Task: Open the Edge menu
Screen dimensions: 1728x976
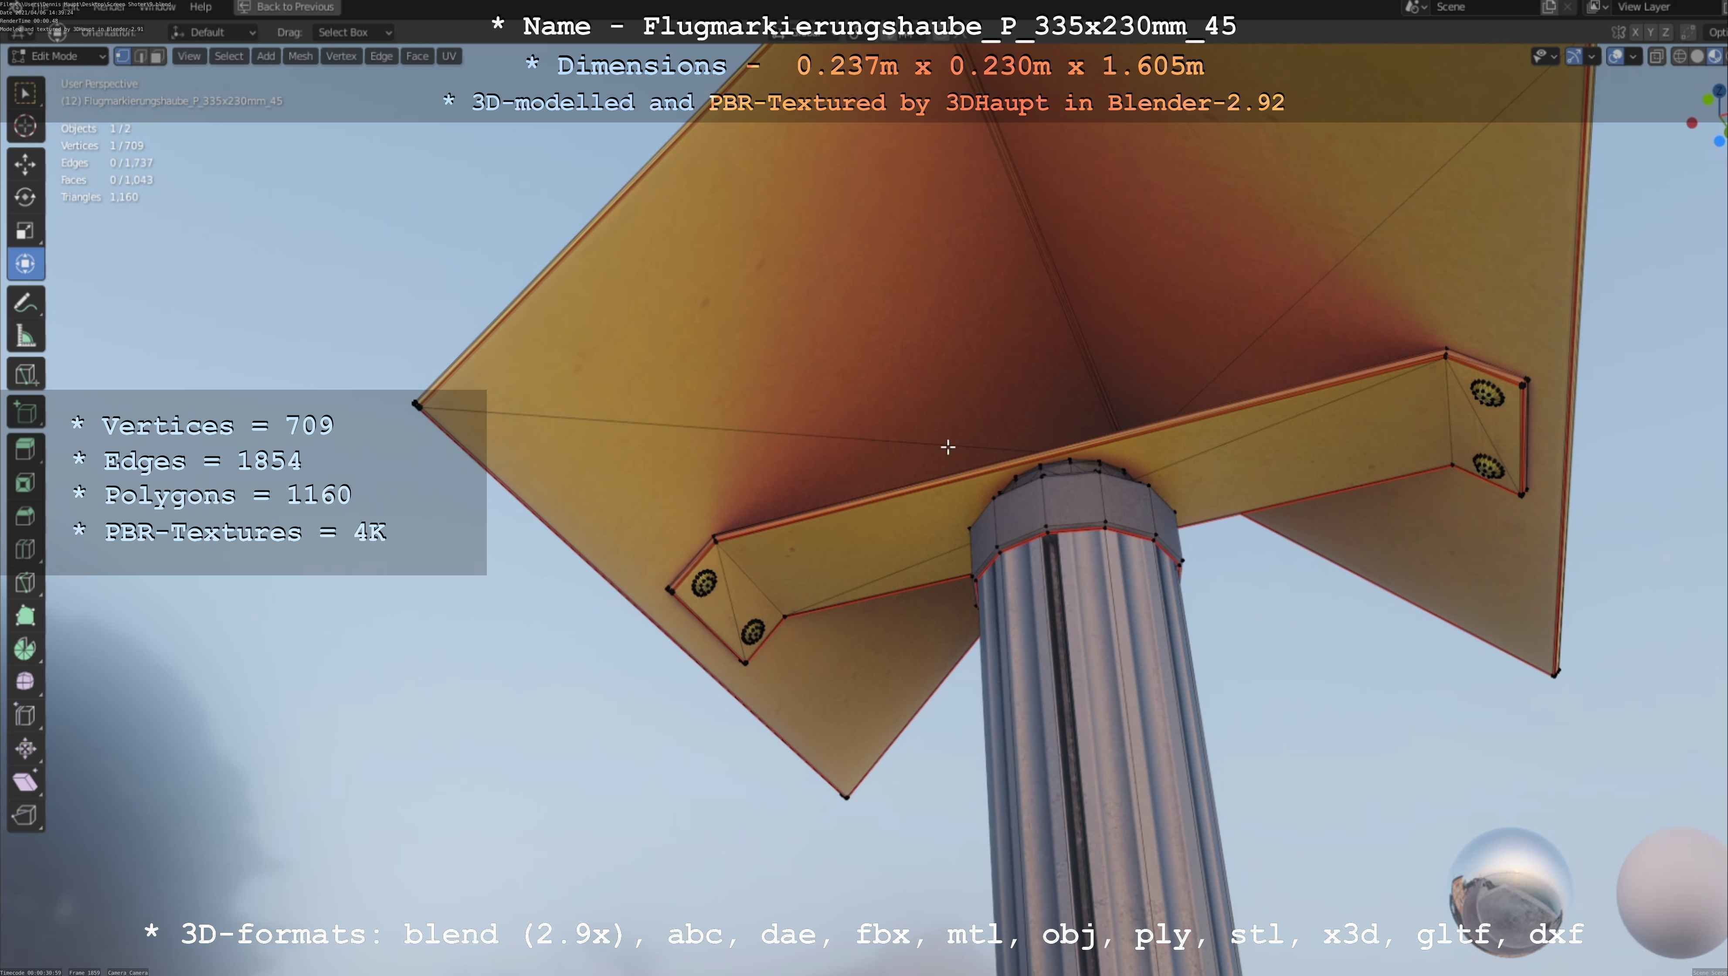Action: (382, 56)
